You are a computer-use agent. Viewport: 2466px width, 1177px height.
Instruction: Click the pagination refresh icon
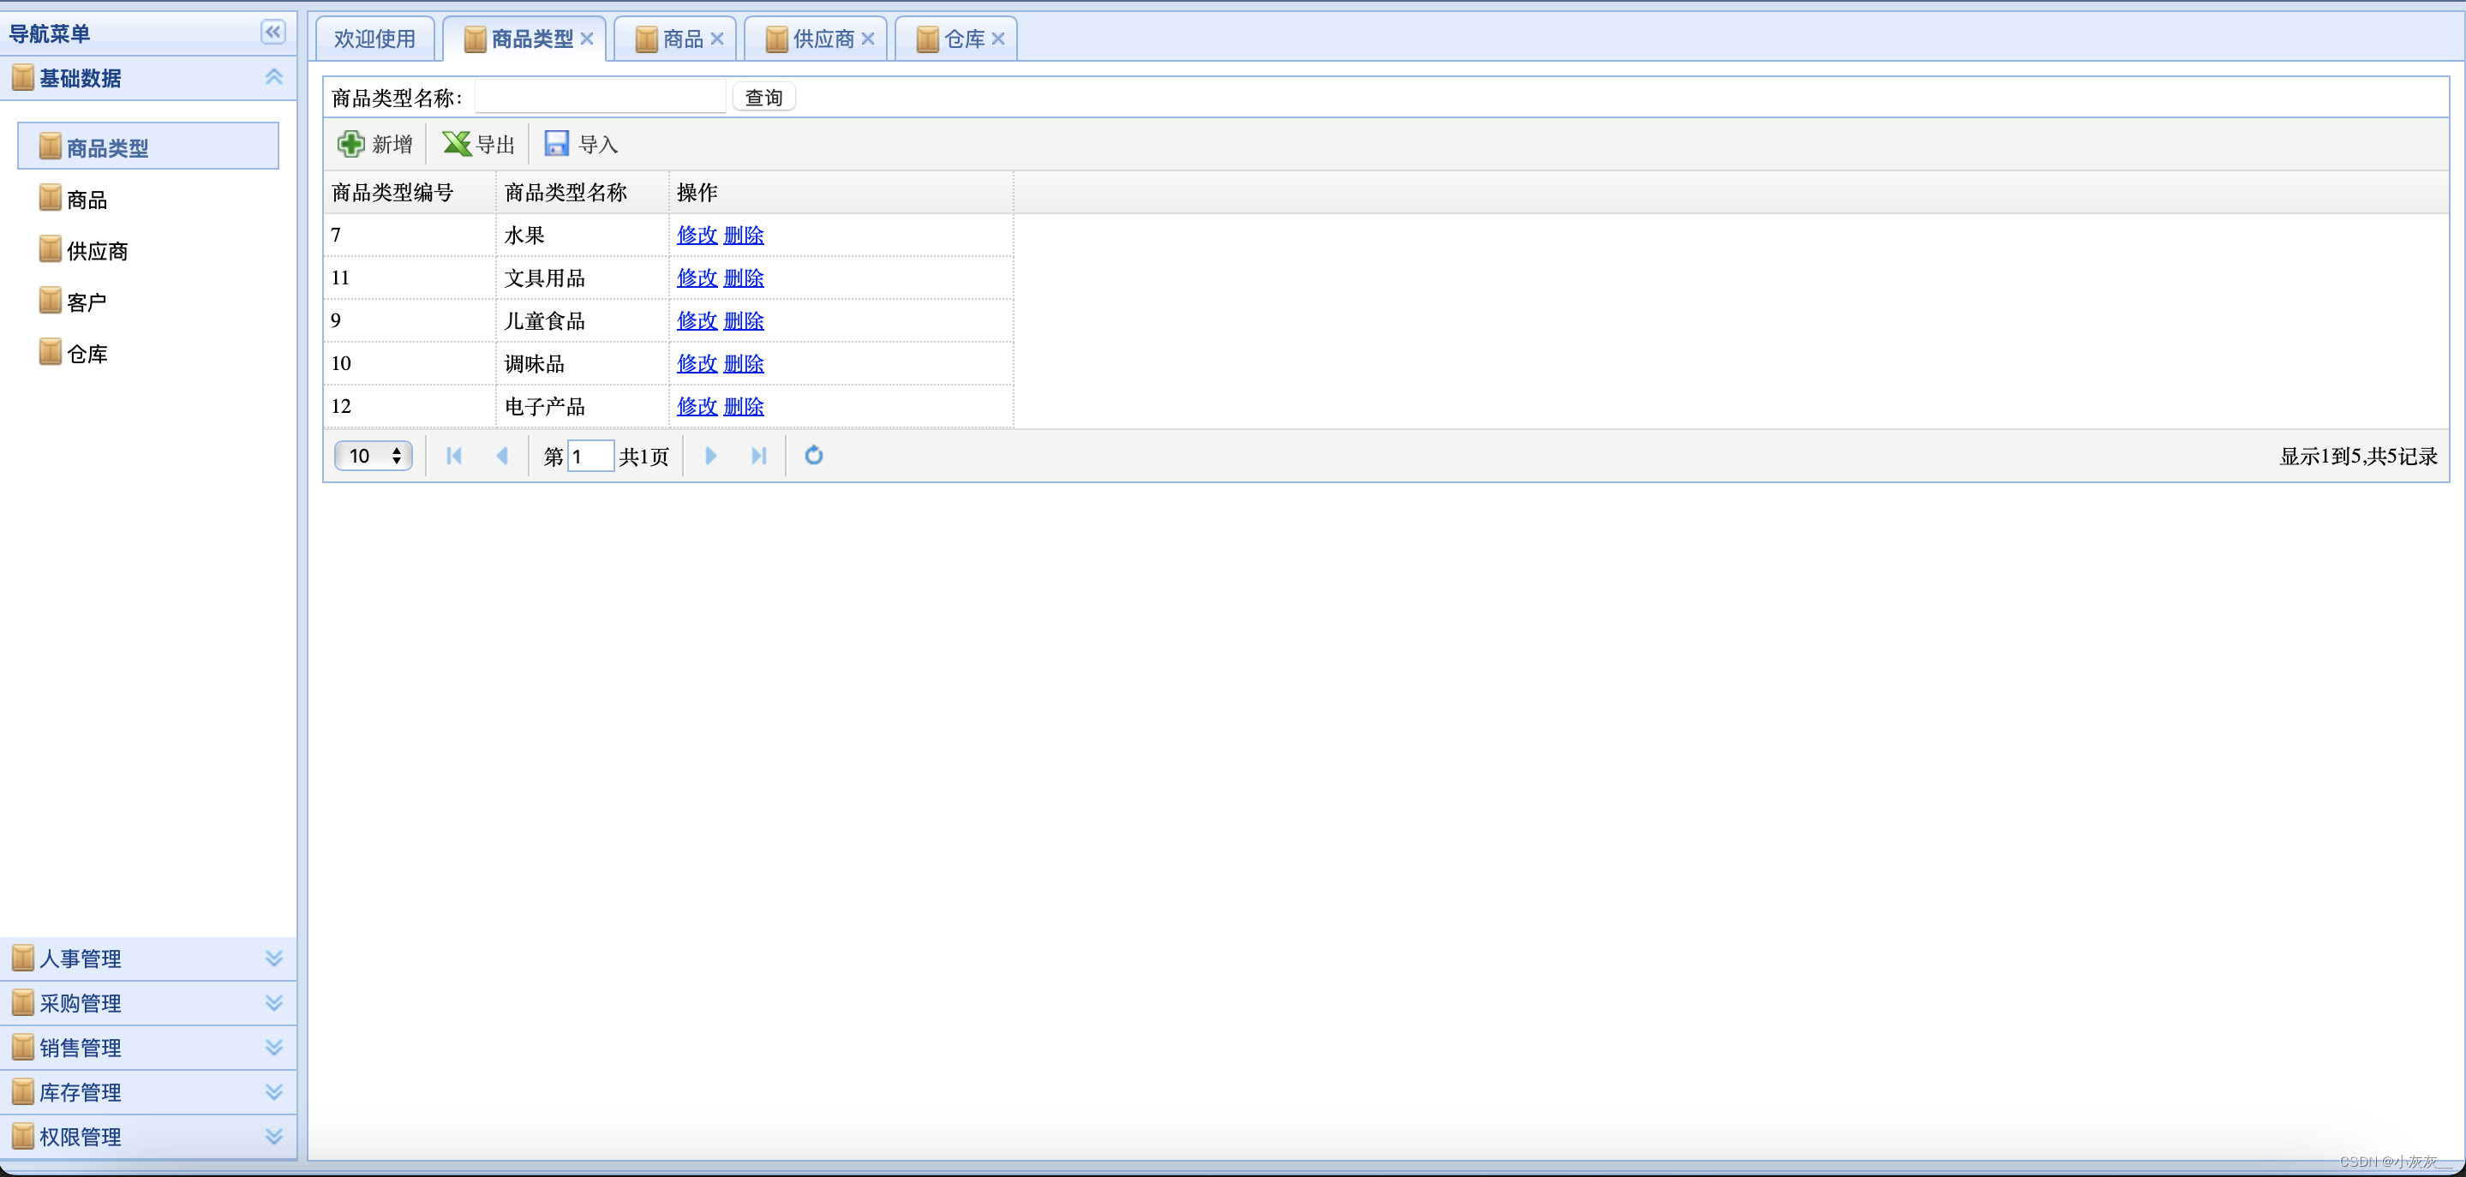click(814, 456)
